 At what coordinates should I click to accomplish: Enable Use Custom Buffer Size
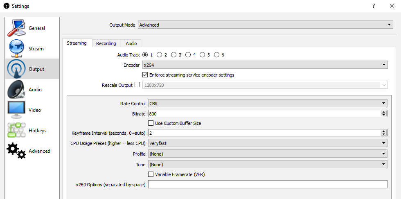coord(151,123)
